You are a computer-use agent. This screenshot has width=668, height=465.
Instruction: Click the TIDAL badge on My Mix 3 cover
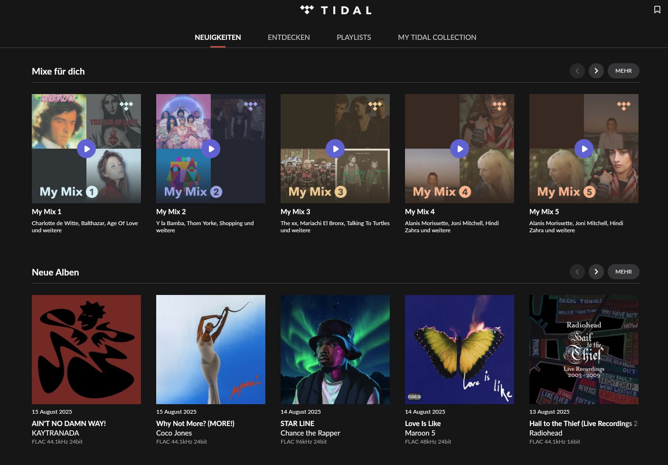coord(374,105)
